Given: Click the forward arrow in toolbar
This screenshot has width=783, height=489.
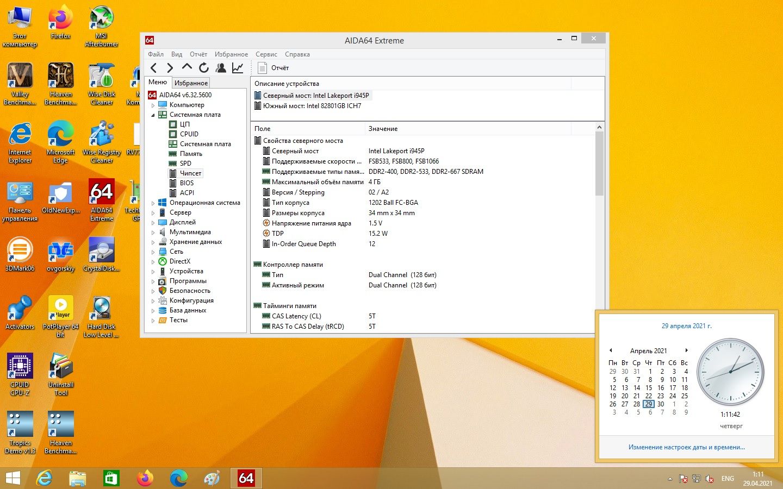Looking at the screenshot, I should coord(170,68).
